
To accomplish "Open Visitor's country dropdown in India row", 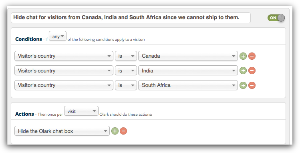I will pyautogui.click(x=64, y=70).
